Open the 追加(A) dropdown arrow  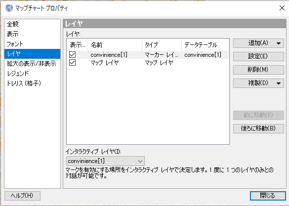[279, 43]
